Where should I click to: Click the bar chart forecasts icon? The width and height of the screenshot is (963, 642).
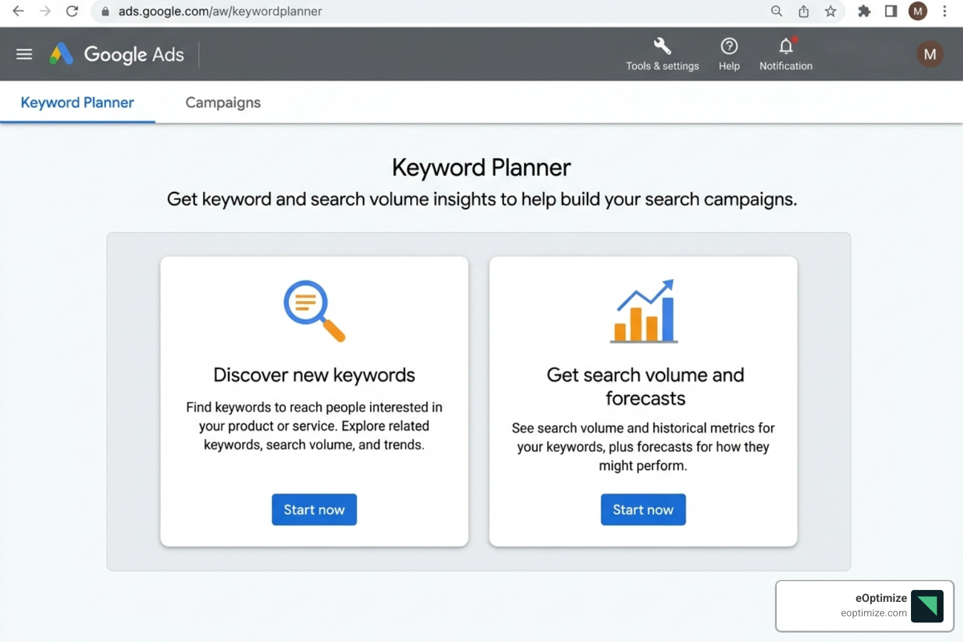644,311
